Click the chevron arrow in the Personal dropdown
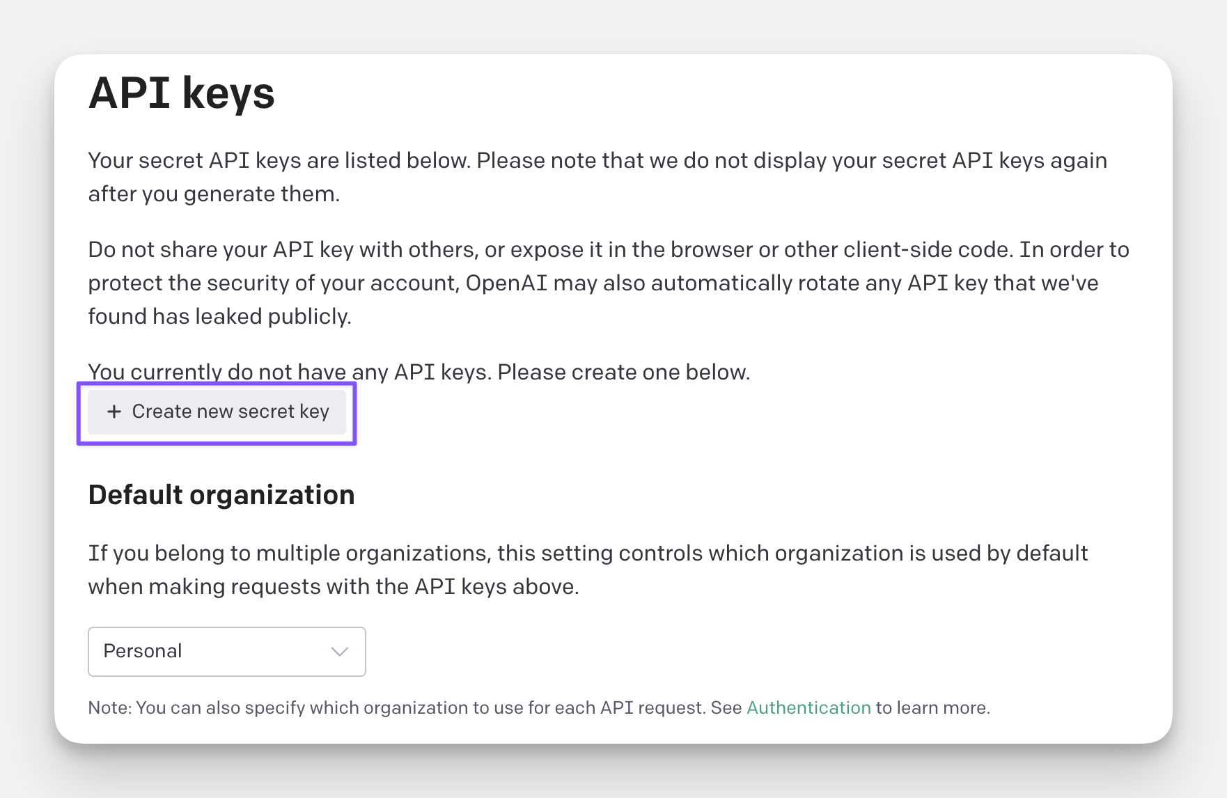 point(340,651)
